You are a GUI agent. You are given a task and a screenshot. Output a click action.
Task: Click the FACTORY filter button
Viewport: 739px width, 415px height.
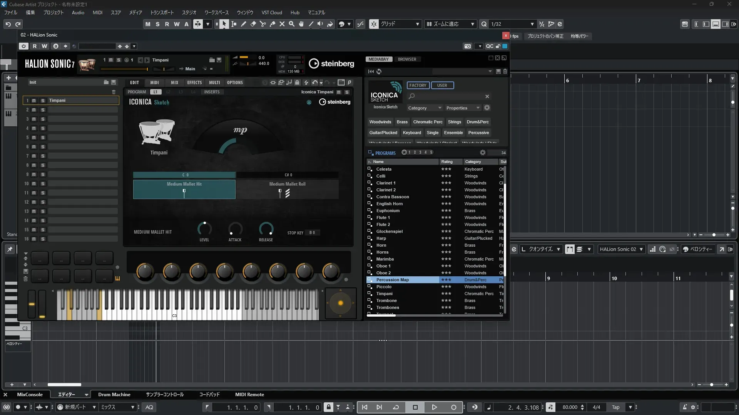point(418,85)
